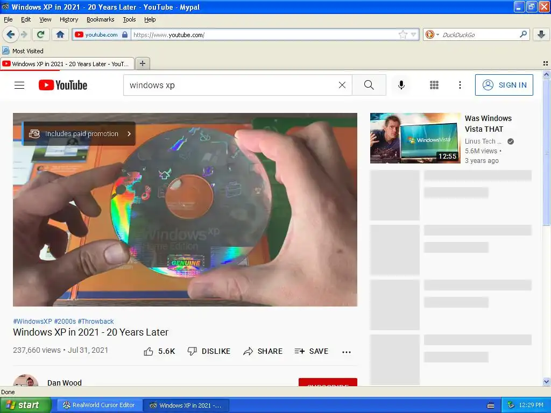This screenshot has width=551, height=413.
Task: Select the Windows XP in 2021 browser tab
Action: (x=67, y=64)
